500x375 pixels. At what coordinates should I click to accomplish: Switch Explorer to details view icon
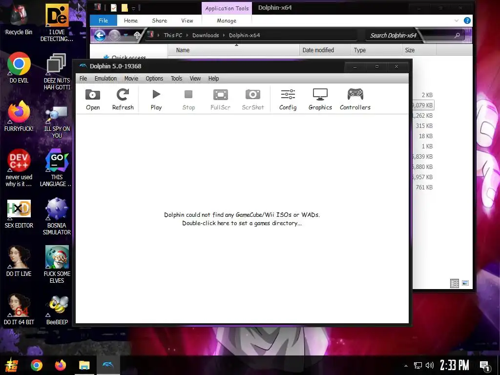tap(455, 283)
